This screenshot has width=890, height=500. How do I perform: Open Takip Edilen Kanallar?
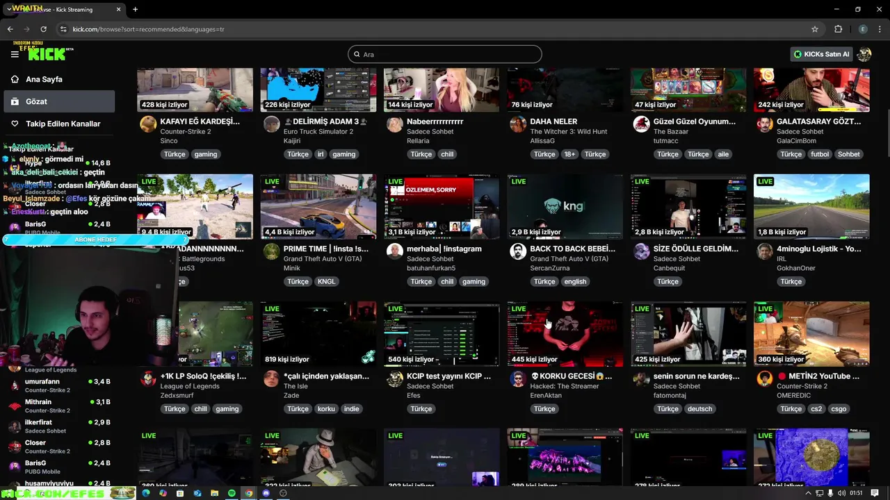tap(59, 124)
